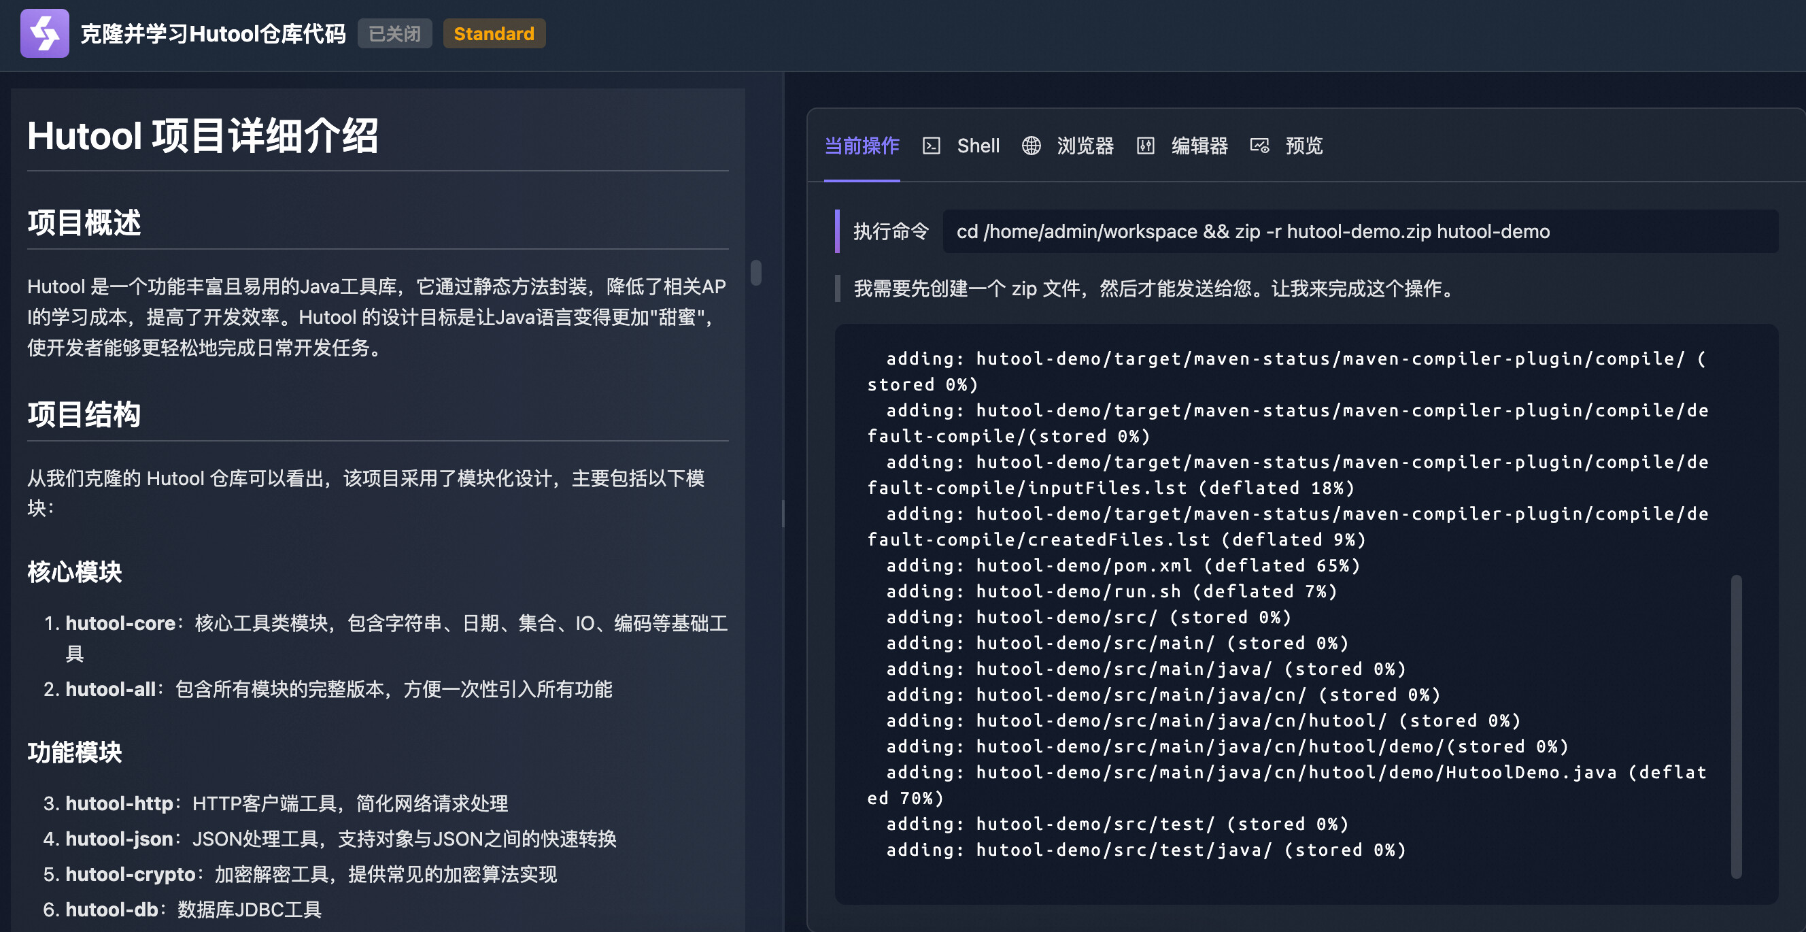
Task: Click the task title 克隆并学习Hutool仓库代码
Action: tap(213, 33)
